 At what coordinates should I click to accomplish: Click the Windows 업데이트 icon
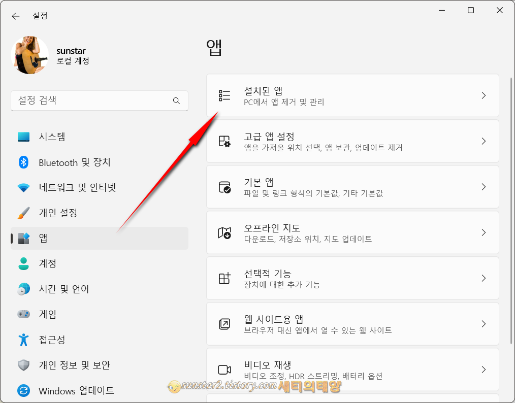24,390
